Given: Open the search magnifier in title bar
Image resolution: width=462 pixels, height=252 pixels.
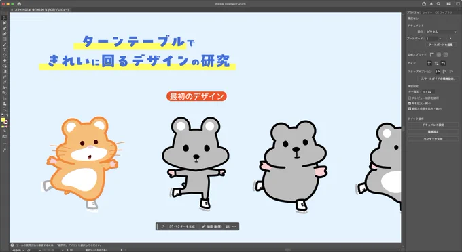Looking at the screenshot, I should coord(438,4).
